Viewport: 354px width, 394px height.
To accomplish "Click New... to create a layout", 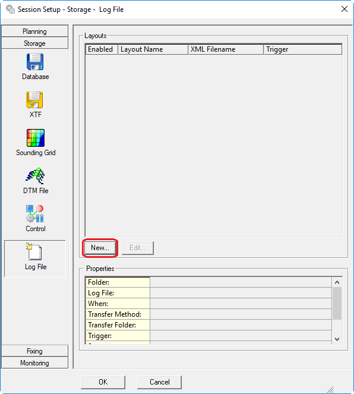I will click(x=100, y=248).
